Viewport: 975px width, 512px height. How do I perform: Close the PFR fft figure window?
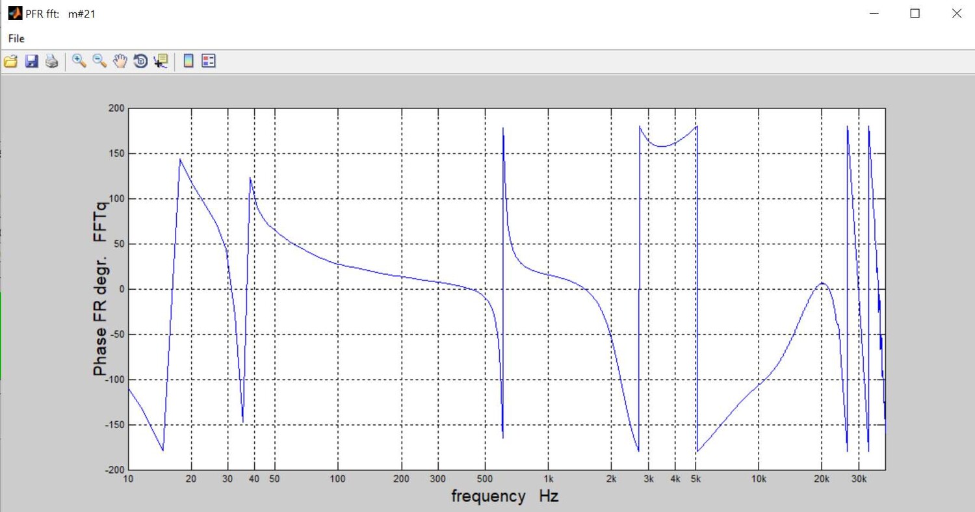point(956,13)
